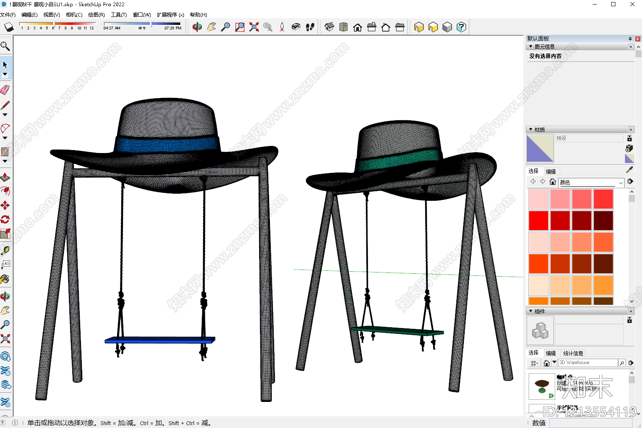Screen dimensions: 642x428
Task: Expand the line tool flyout arrow
Action: pyautogui.click(x=5, y=115)
